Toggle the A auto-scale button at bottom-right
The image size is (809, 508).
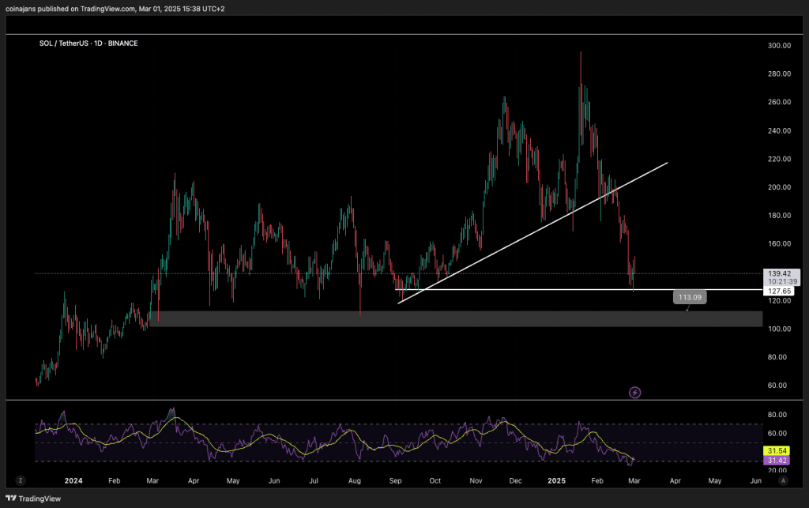[781, 480]
